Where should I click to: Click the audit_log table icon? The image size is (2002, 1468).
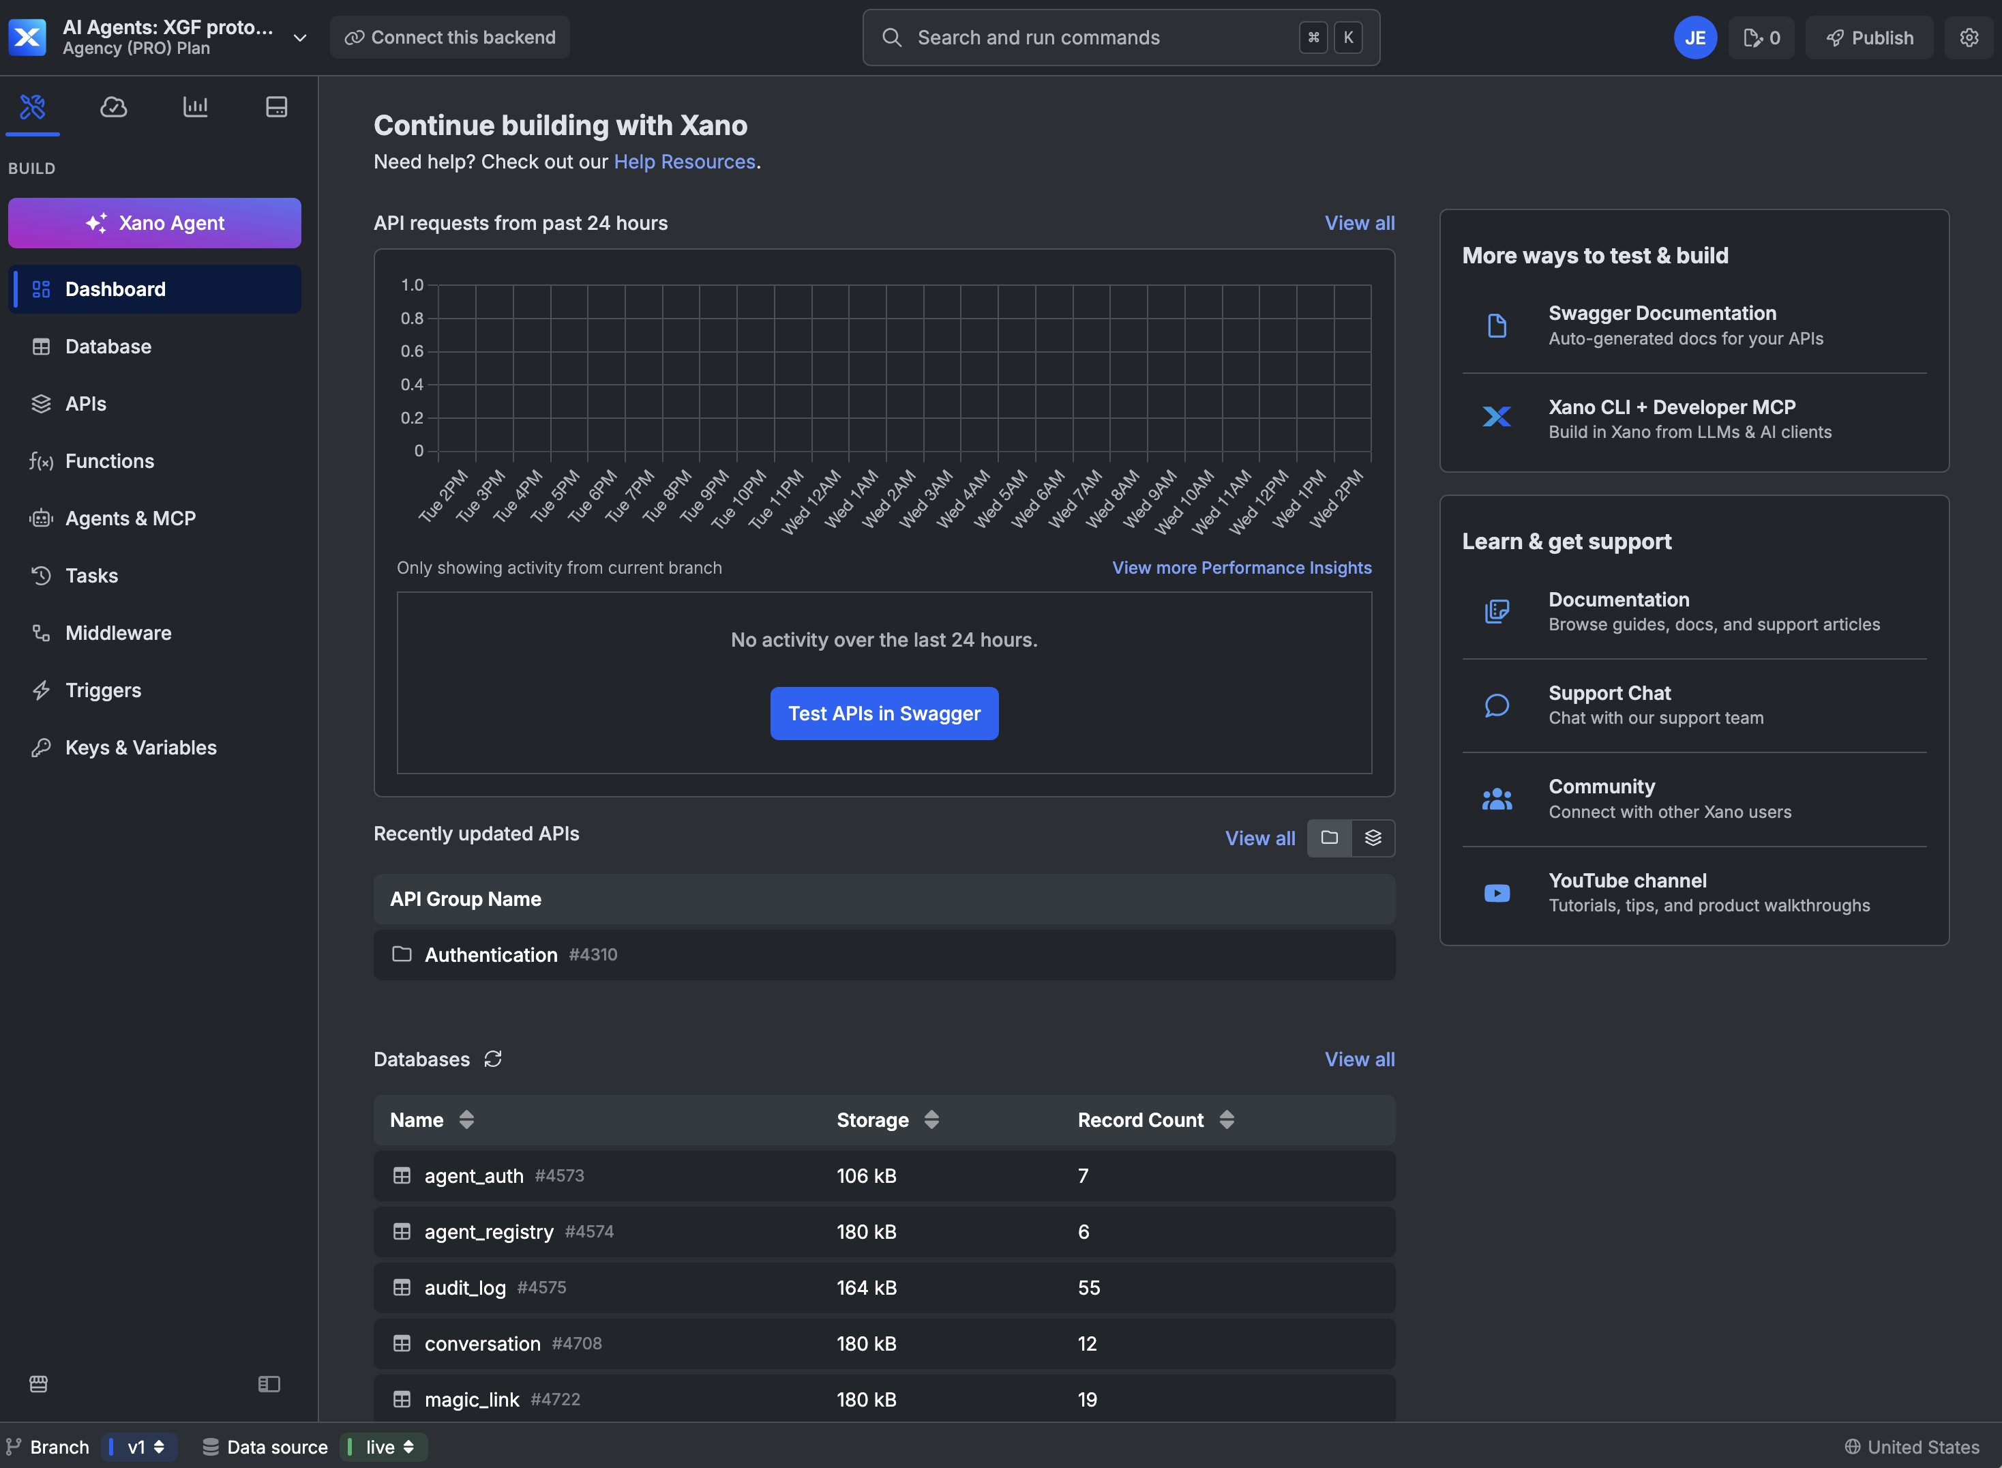tap(402, 1288)
